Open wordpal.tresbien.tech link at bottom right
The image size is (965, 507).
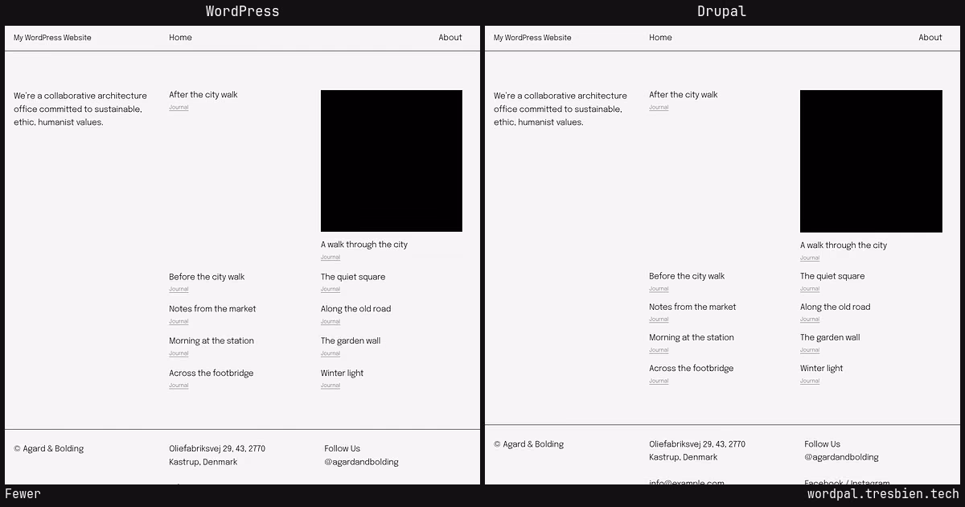pos(883,494)
